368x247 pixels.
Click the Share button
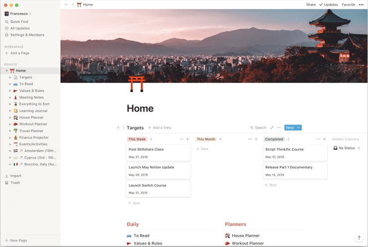pos(311,4)
